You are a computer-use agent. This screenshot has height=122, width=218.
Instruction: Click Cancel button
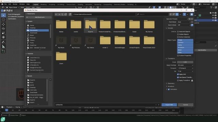click(x=185, y=105)
